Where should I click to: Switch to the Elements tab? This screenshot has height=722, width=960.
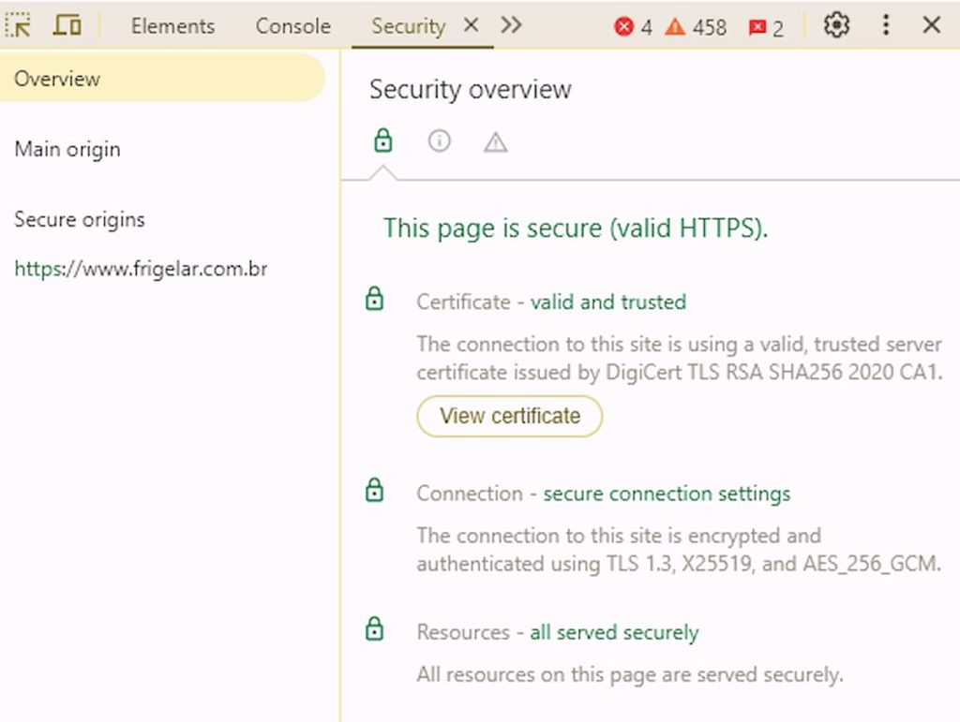[172, 26]
